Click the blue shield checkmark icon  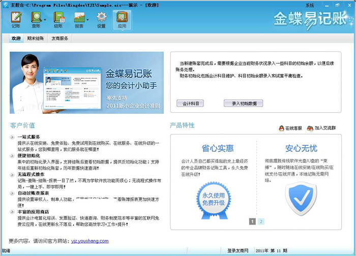tap(301, 199)
